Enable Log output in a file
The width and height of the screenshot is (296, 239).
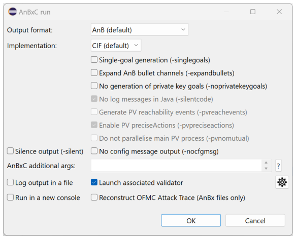[10, 182]
